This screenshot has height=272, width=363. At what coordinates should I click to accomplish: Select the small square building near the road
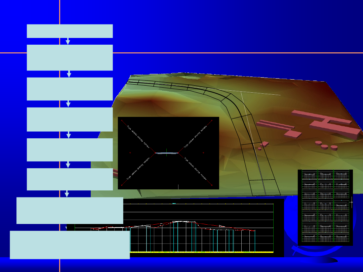265,144
